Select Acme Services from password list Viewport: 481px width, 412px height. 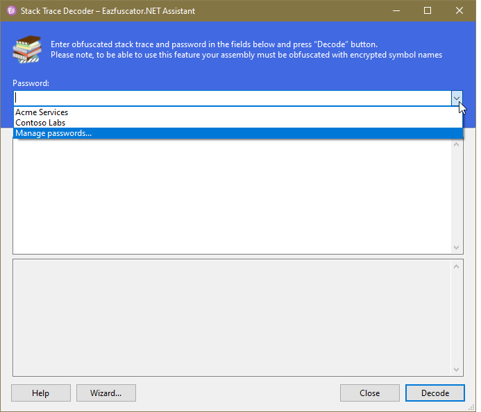point(238,112)
